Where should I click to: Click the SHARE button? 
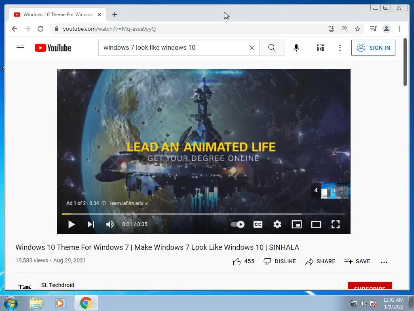[x=320, y=261]
